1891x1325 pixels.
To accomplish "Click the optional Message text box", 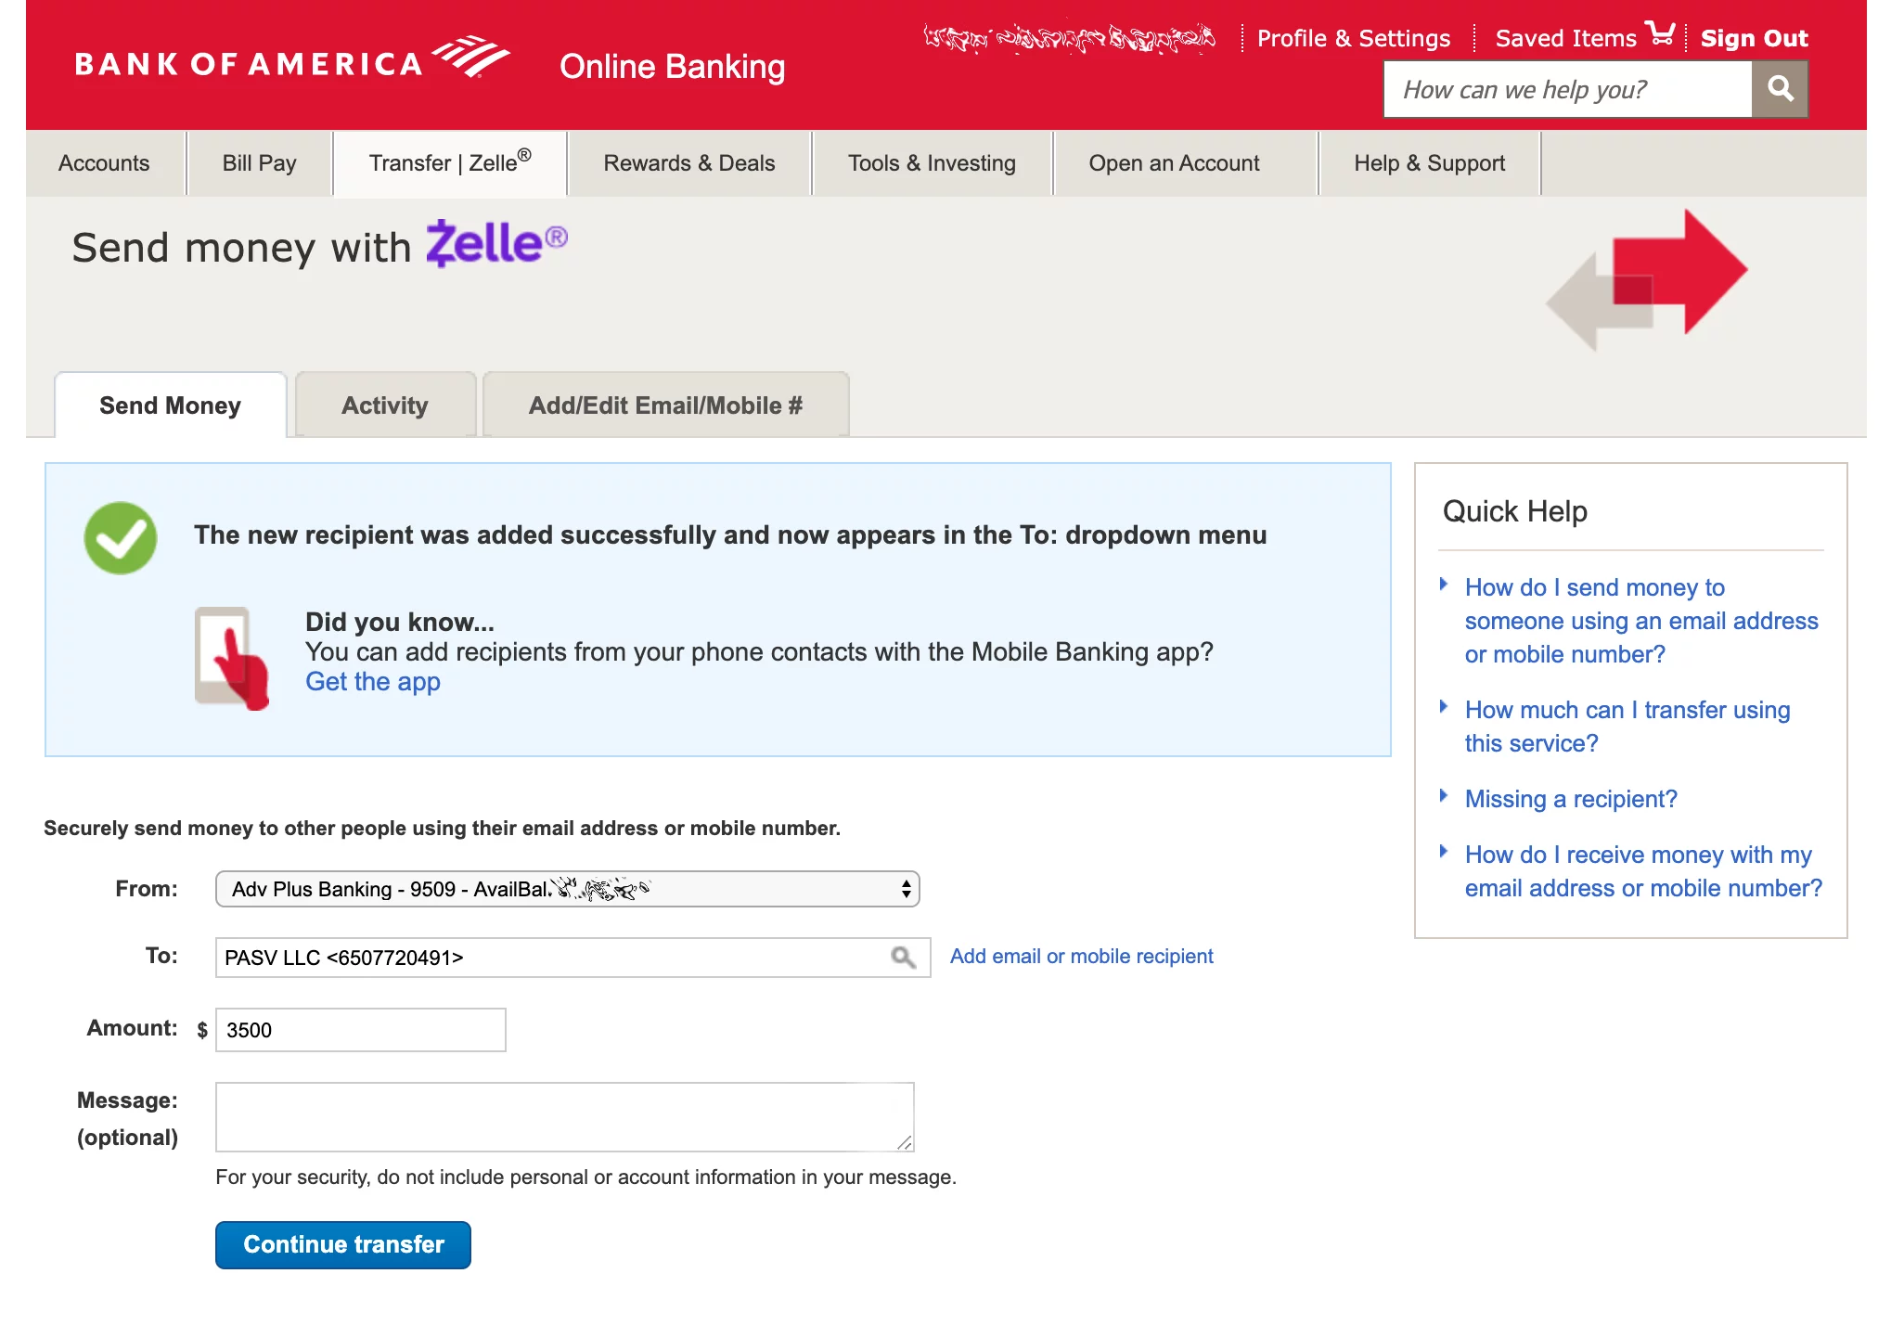I will pyautogui.click(x=564, y=1117).
